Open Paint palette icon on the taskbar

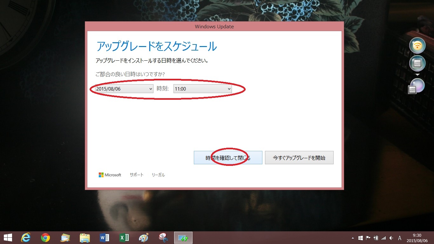(144, 238)
